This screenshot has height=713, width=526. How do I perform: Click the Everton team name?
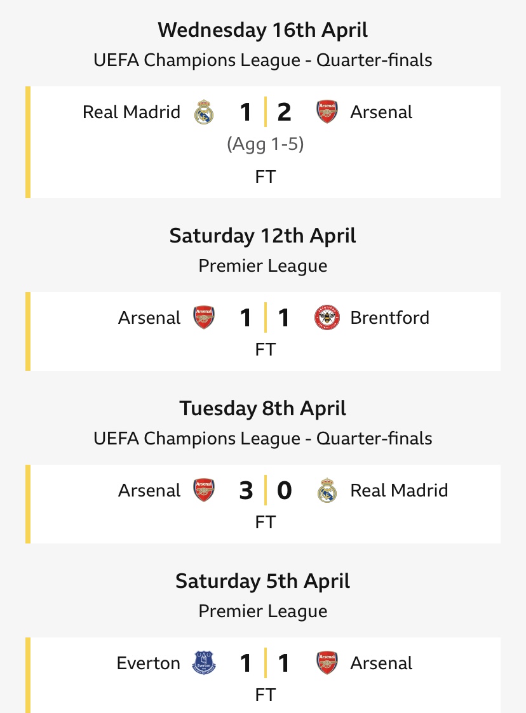pos(149,663)
